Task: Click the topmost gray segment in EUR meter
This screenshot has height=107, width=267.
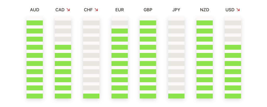Action: [120, 23]
